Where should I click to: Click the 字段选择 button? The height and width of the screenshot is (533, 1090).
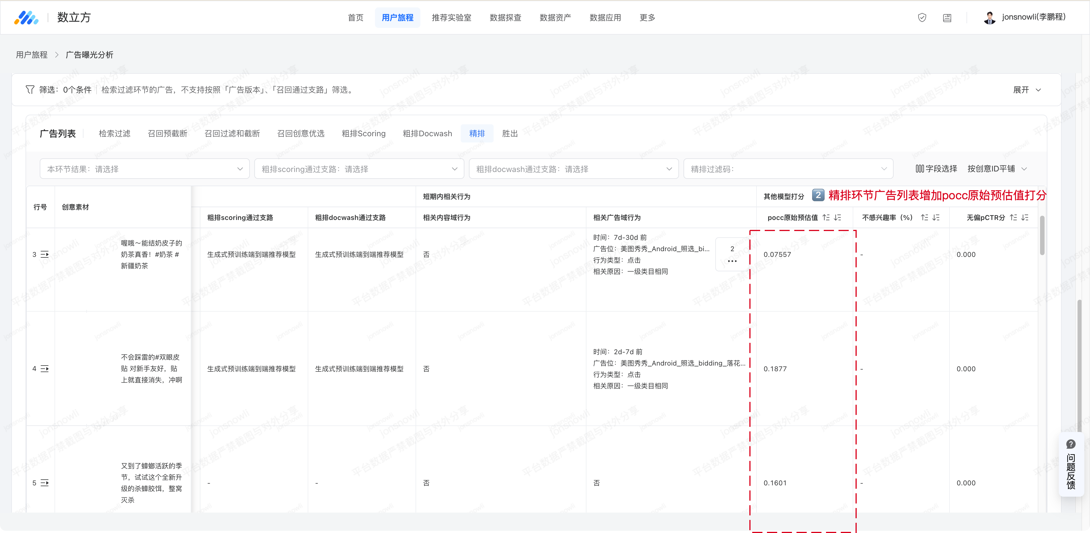point(936,169)
